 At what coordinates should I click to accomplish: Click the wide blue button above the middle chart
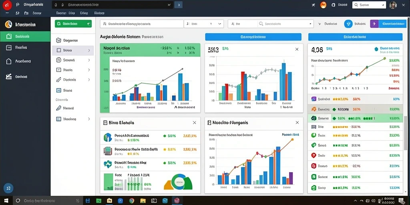coord(253,37)
